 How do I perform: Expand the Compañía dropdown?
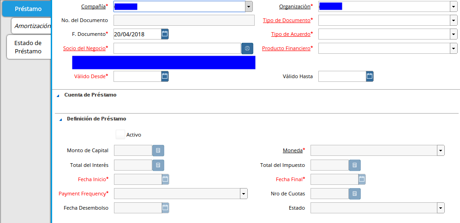pyautogui.click(x=249, y=6)
